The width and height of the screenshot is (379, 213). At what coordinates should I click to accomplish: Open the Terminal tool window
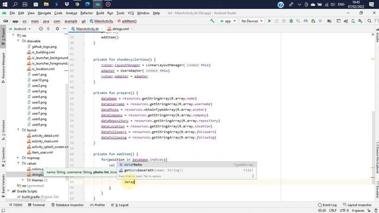[37, 205]
